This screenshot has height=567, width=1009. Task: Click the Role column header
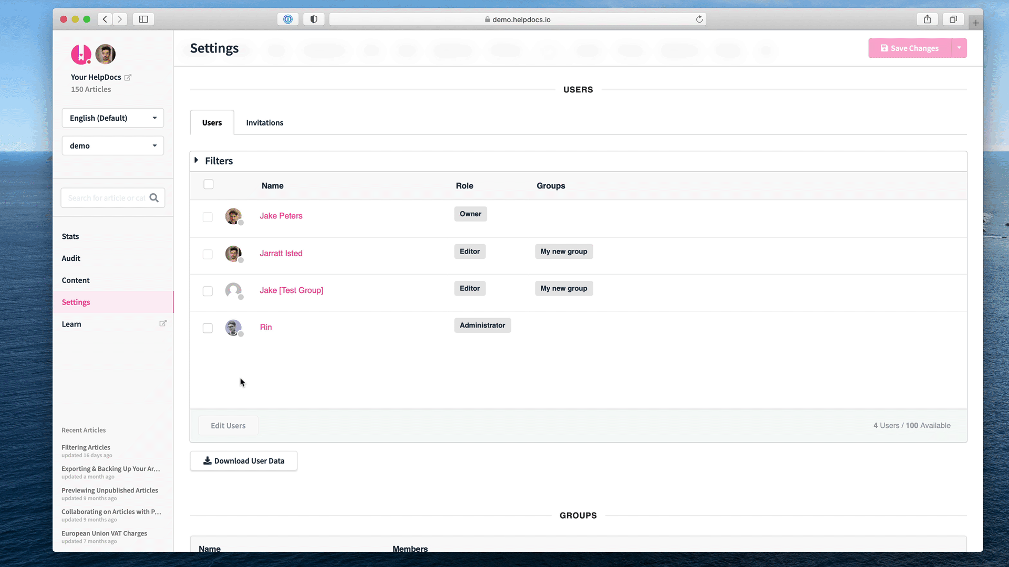click(465, 186)
